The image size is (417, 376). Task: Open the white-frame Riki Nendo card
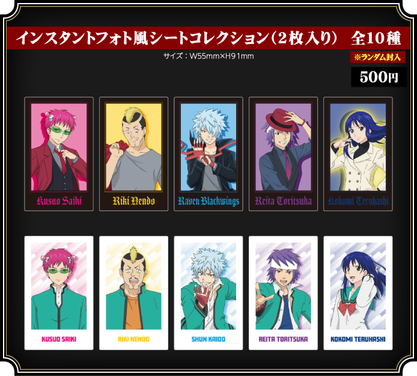tap(133, 293)
